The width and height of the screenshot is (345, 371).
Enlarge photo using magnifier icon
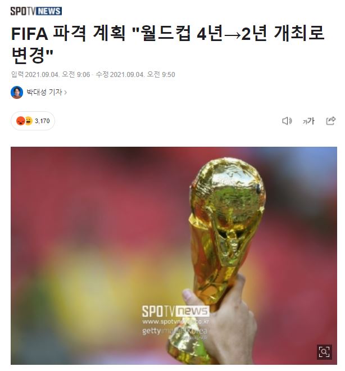[324, 352]
